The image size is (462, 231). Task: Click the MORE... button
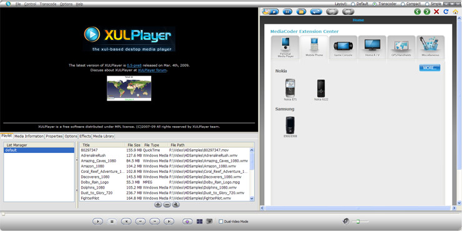[x=430, y=68]
